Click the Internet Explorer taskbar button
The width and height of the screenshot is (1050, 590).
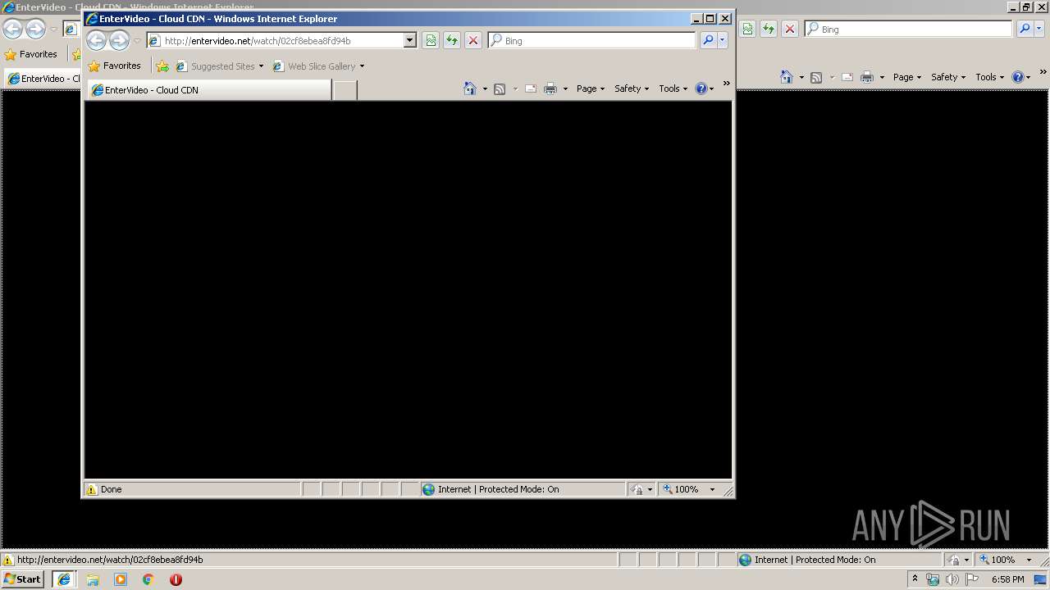(x=63, y=579)
